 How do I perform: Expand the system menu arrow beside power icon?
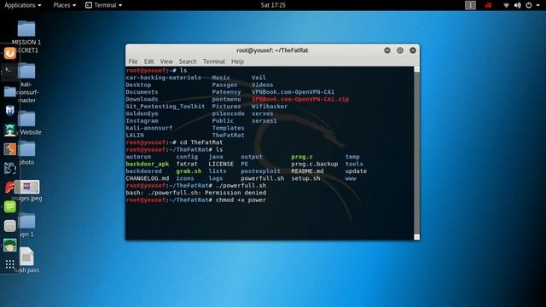tap(538, 5)
